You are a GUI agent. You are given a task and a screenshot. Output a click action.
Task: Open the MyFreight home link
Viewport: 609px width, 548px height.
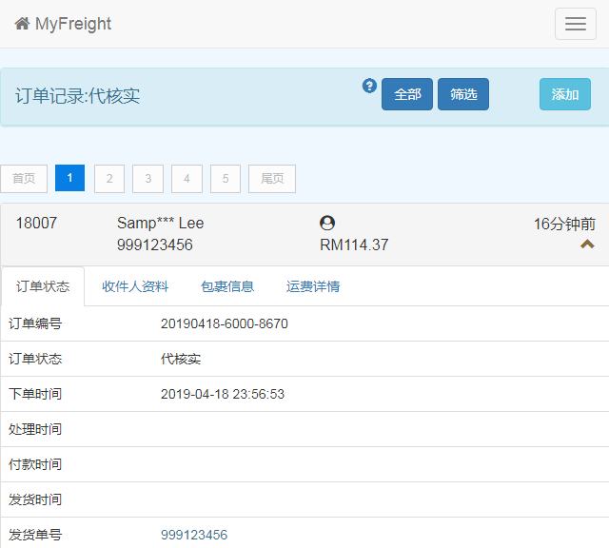pyautogui.click(x=63, y=24)
